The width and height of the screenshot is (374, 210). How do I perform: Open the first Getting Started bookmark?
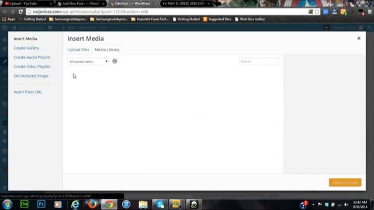(32, 19)
